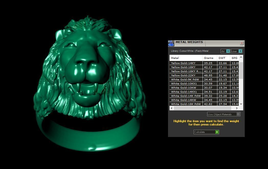
Task: Click the 22.66 DWT cell
Action: 224,63
